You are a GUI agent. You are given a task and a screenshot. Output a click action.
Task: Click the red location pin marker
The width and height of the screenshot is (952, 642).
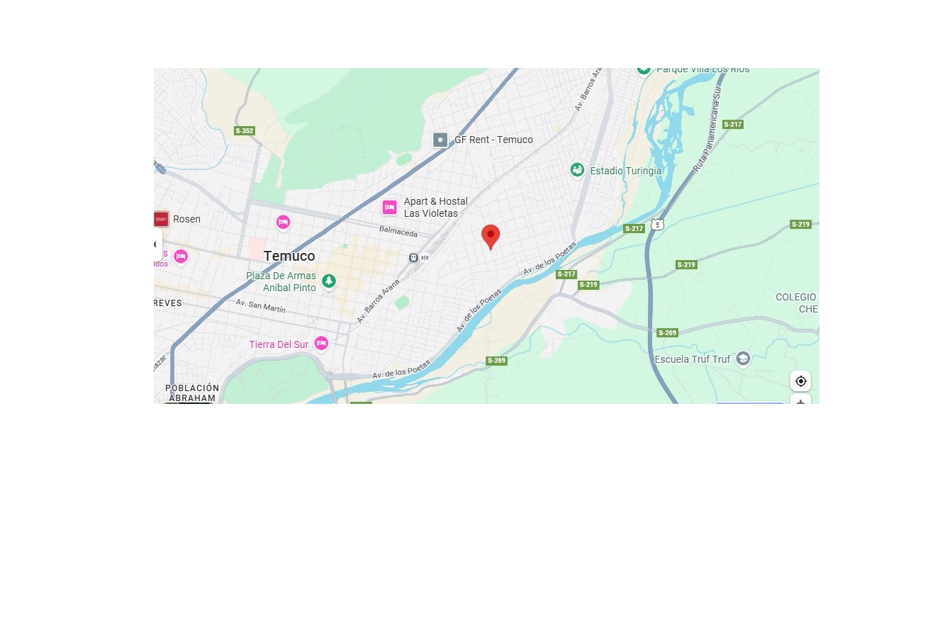click(x=491, y=237)
